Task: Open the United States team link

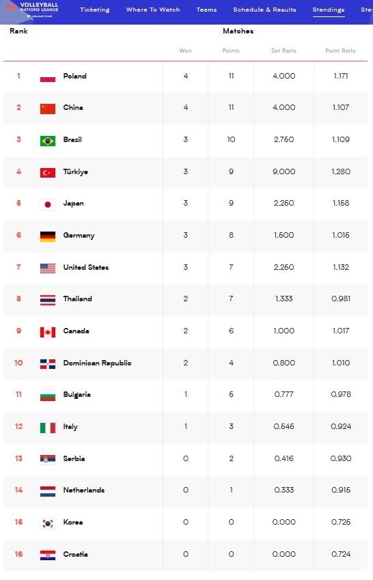Action: click(86, 267)
